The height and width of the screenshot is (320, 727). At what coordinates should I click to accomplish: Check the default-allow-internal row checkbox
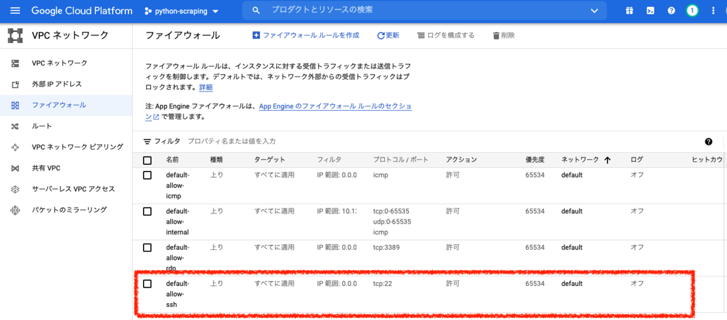[x=147, y=212]
